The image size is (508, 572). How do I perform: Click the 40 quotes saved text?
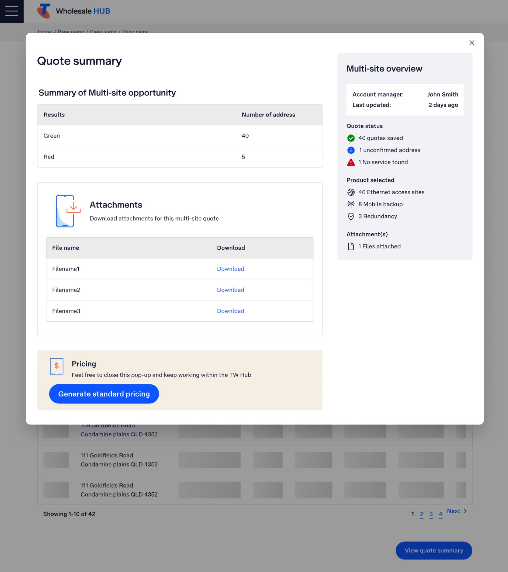click(x=380, y=138)
